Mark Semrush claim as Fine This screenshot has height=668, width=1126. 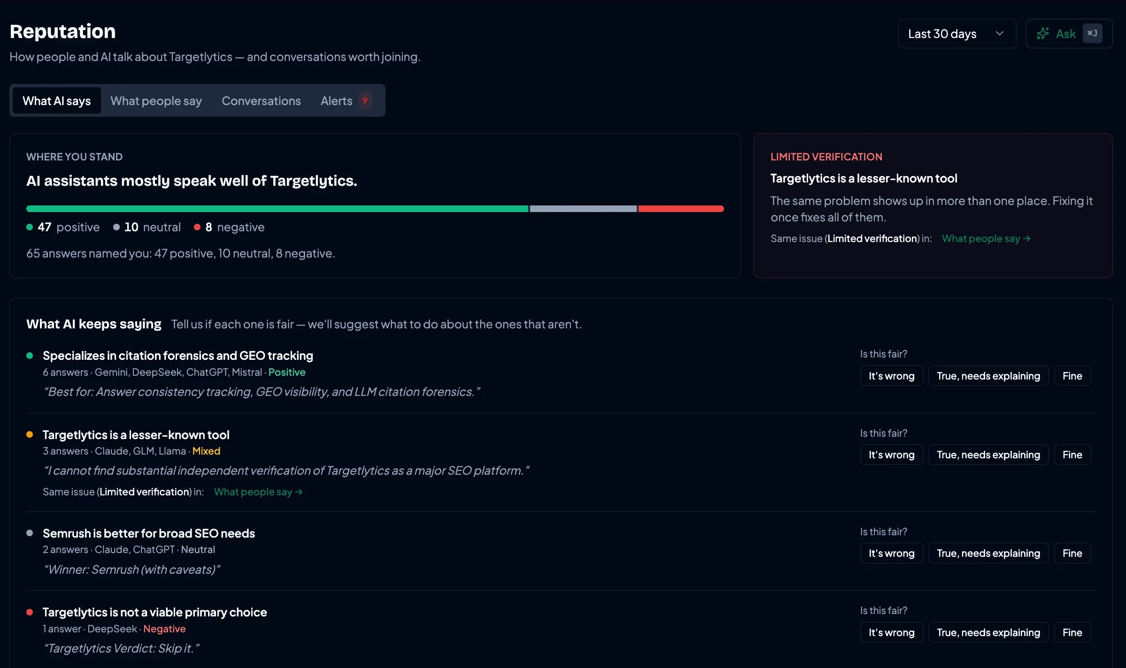tap(1072, 553)
